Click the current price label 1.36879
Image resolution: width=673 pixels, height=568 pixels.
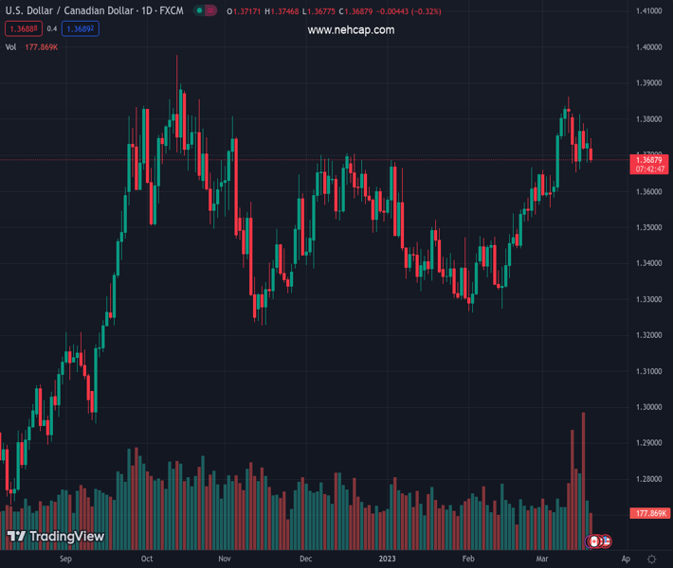pos(649,160)
